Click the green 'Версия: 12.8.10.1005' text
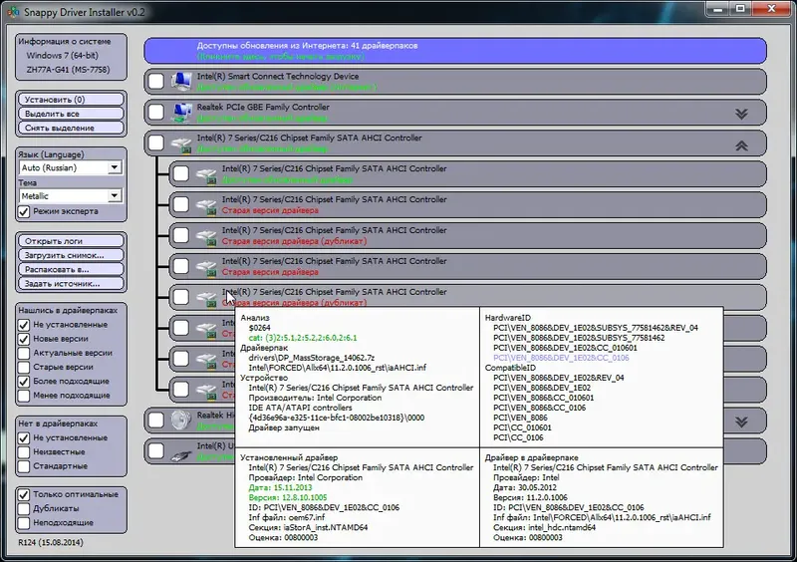 click(x=288, y=497)
